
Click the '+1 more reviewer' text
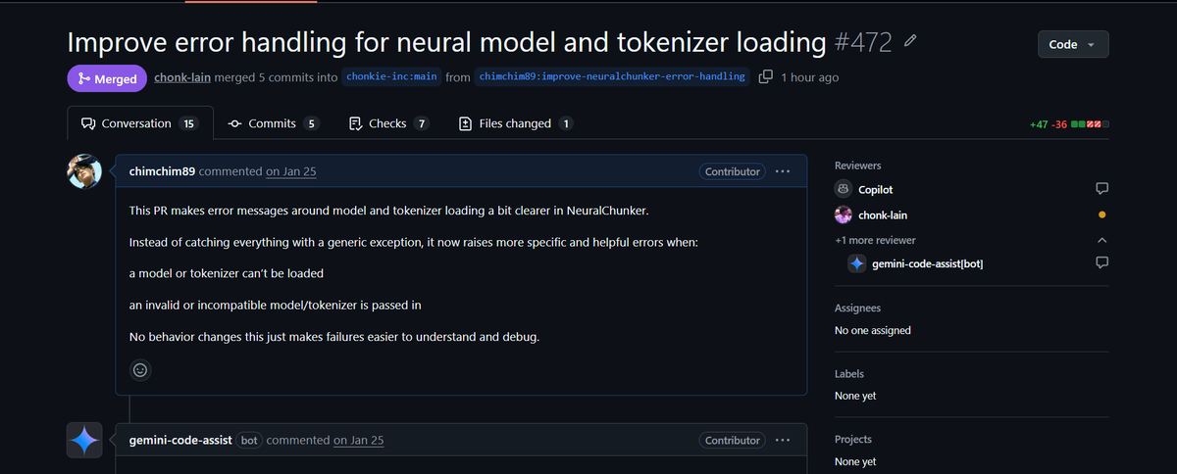tap(875, 240)
